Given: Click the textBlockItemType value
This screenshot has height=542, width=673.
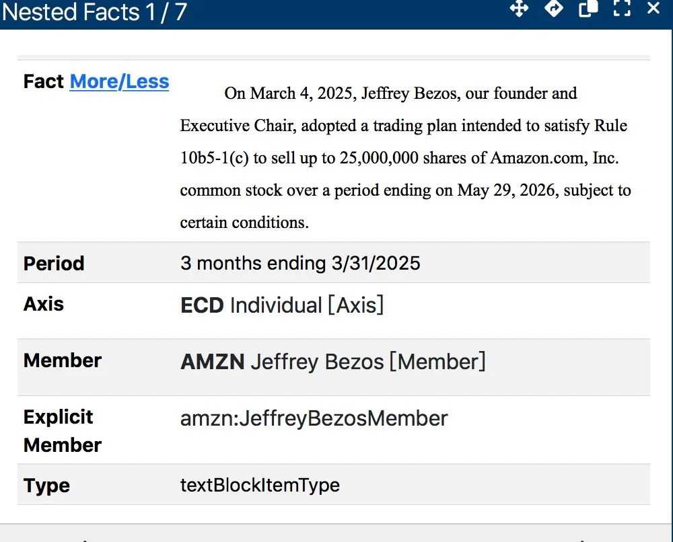Looking at the screenshot, I should (260, 485).
